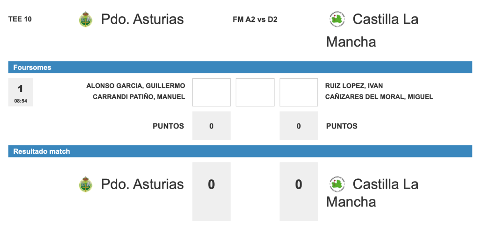Click the middle empty result box in Foursomes
This screenshot has height=232, width=478.
pos(255,92)
